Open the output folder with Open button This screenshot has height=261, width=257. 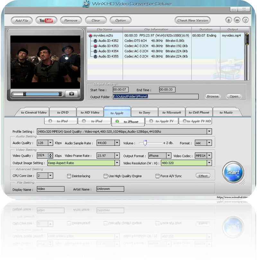coord(234,96)
